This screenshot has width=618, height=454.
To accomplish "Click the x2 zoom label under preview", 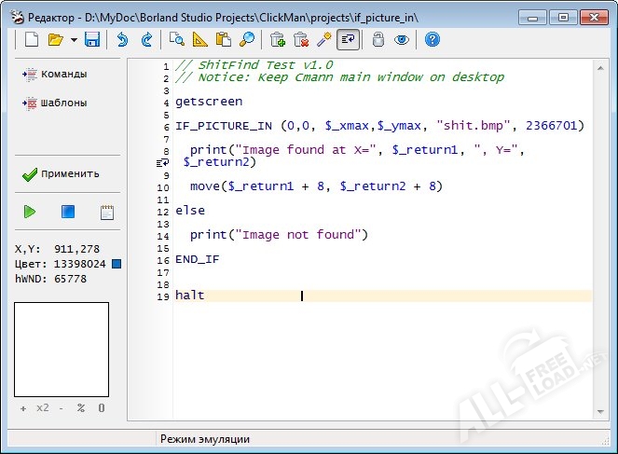I will pos(43,408).
